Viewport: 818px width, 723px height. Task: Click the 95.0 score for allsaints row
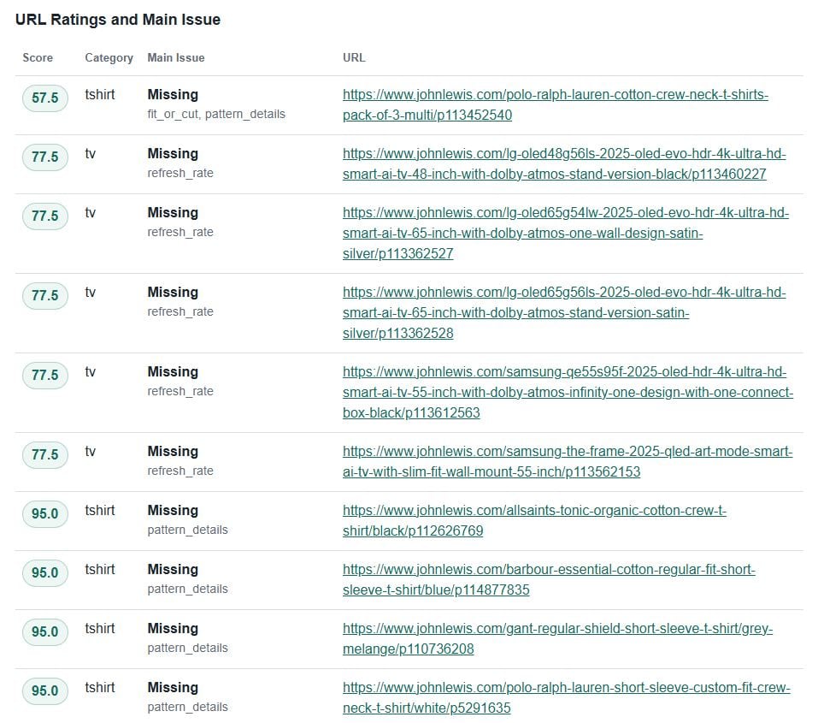point(44,513)
